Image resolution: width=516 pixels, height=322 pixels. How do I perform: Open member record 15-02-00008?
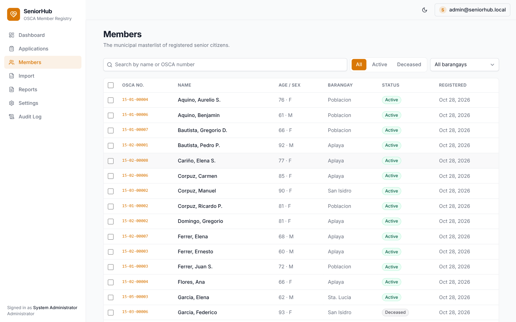point(135,161)
